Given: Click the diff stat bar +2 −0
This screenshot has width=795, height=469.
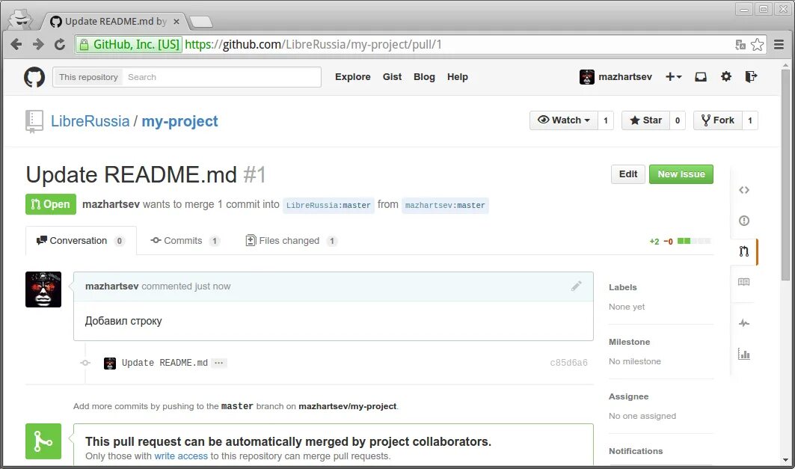Looking at the screenshot, I should [x=680, y=242].
